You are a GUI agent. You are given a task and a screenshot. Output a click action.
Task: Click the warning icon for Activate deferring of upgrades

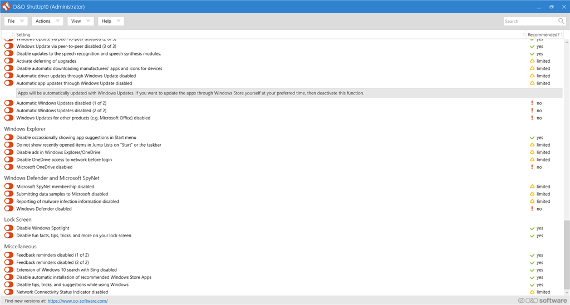tap(532, 61)
